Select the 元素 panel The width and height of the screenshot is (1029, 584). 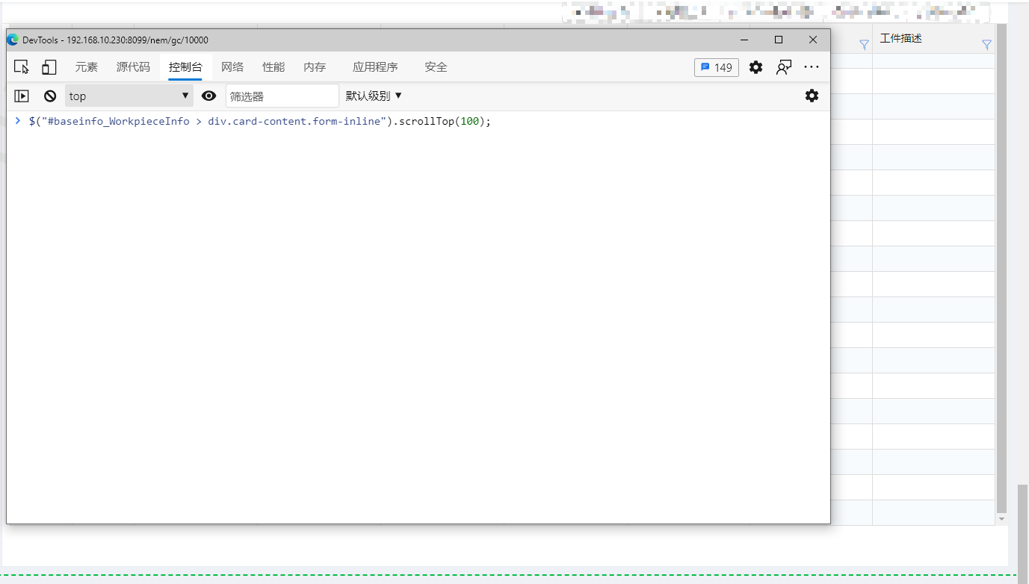(87, 66)
